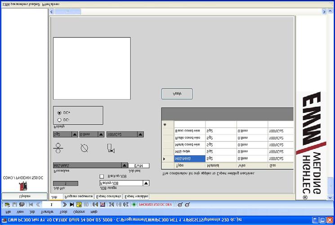Click the red PHOENIX 520 DC DEV label
Screen dimensions: 335x225
(155, 205)
